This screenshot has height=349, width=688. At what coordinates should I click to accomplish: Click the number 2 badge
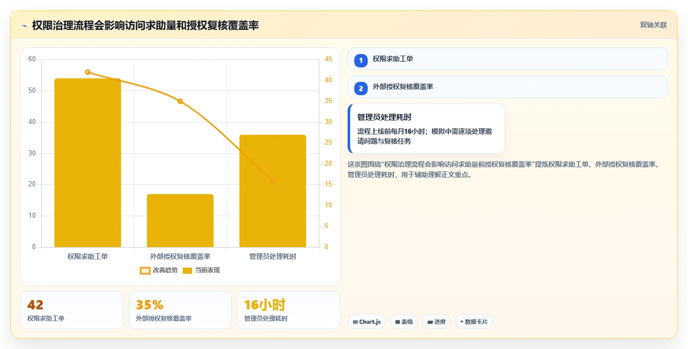pyautogui.click(x=361, y=89)
